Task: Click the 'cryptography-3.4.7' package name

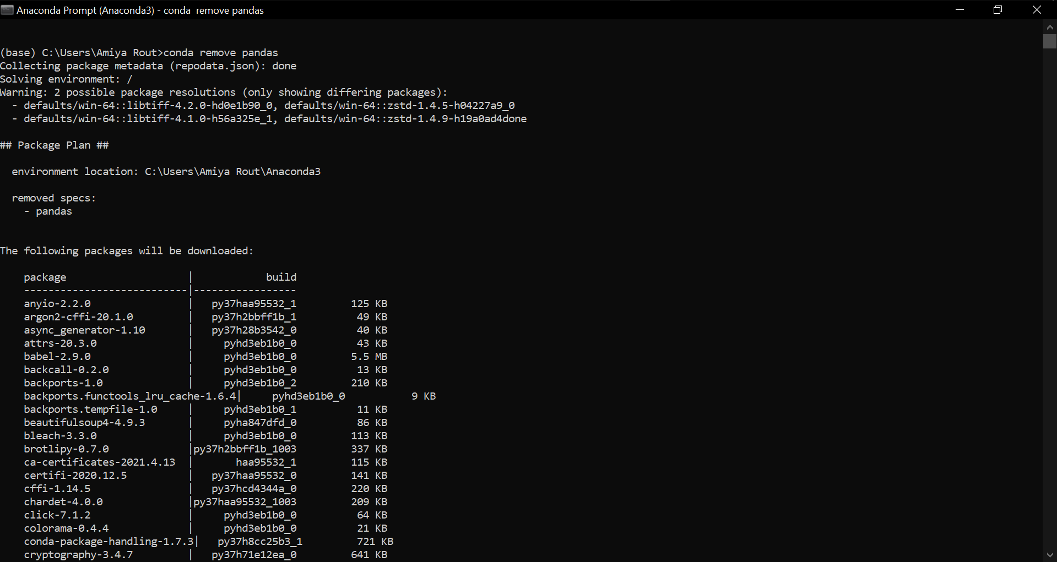Action: pyautogui.click(x=78, y=555)
